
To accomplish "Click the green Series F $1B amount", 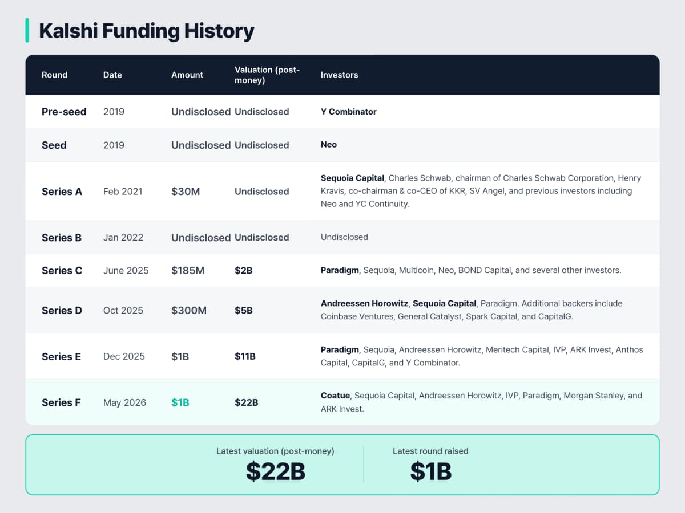I will [x=180, y=402].
